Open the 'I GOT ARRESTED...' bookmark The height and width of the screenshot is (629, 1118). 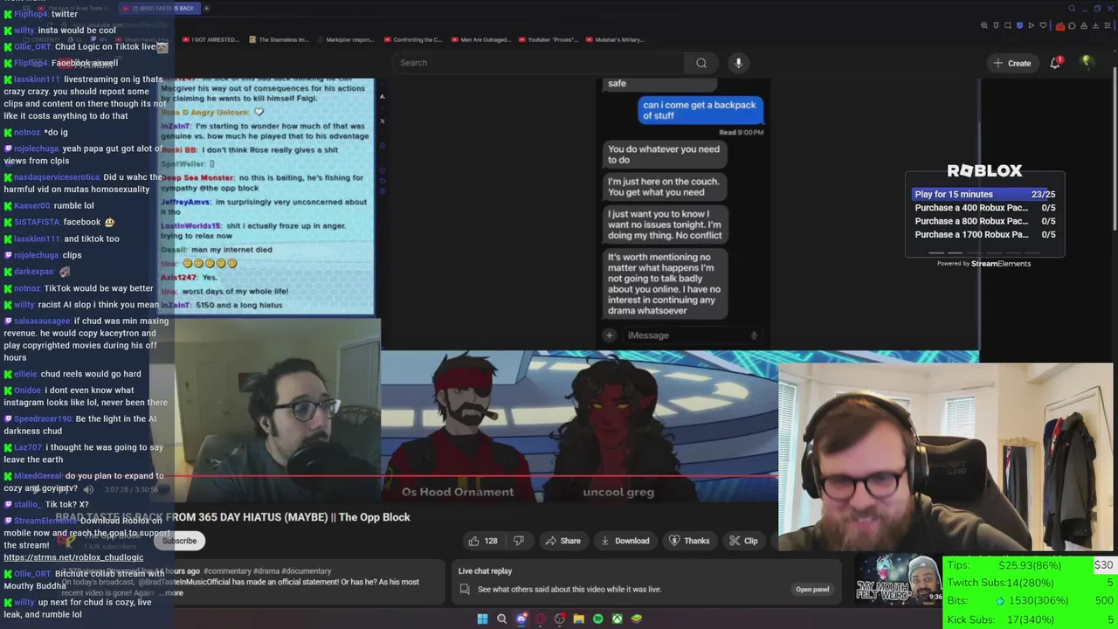210,39
